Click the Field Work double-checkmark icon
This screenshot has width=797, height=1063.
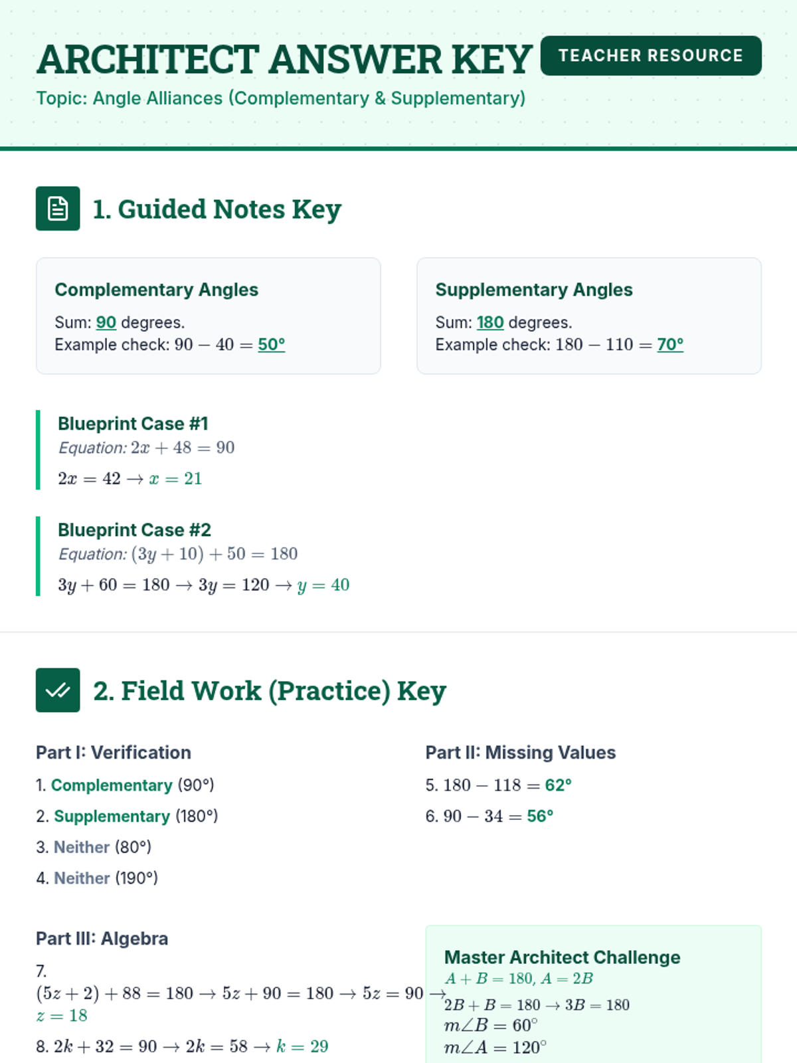(58, 690)
